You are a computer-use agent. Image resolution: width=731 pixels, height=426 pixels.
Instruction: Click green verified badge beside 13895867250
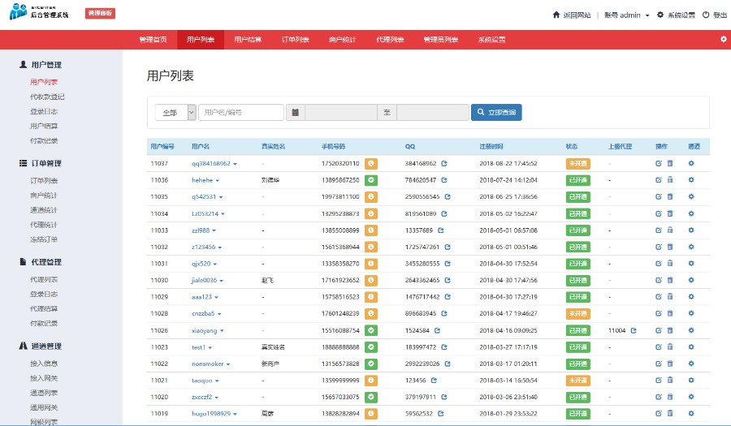coord(370,180)
